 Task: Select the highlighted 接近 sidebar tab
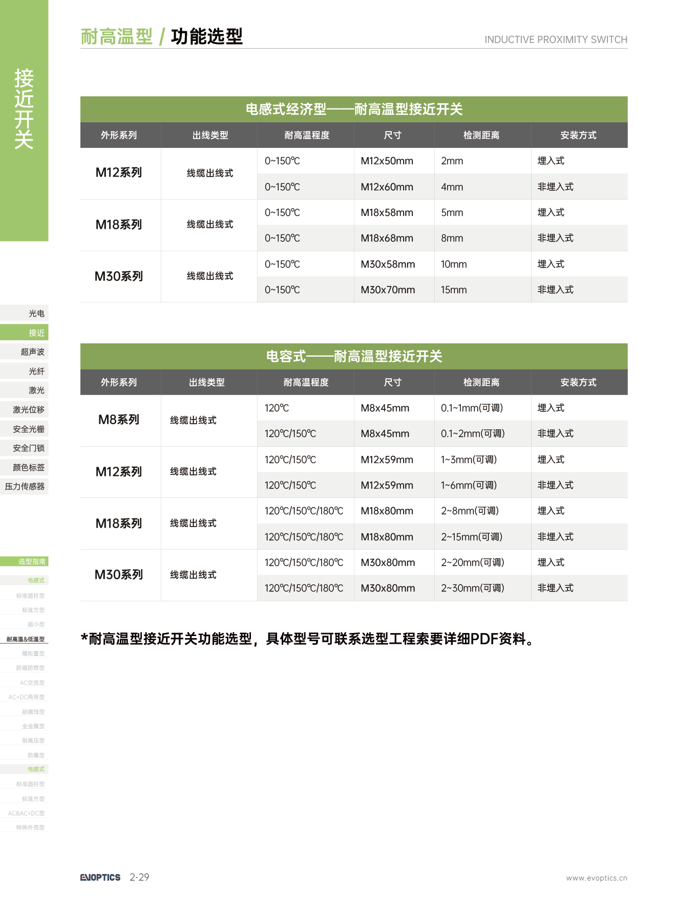click(24, 333)
